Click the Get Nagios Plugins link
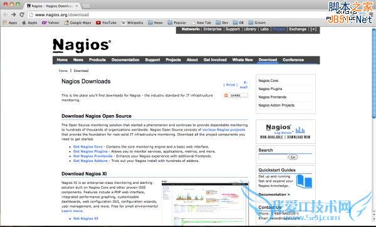 tap(90, 151)
